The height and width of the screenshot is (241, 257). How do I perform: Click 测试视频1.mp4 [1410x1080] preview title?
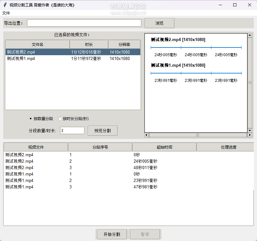[x=178, y=65]
